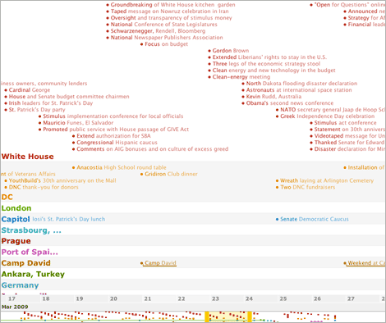Click the right yellow overview highlight handle

[x=250, y=316]
